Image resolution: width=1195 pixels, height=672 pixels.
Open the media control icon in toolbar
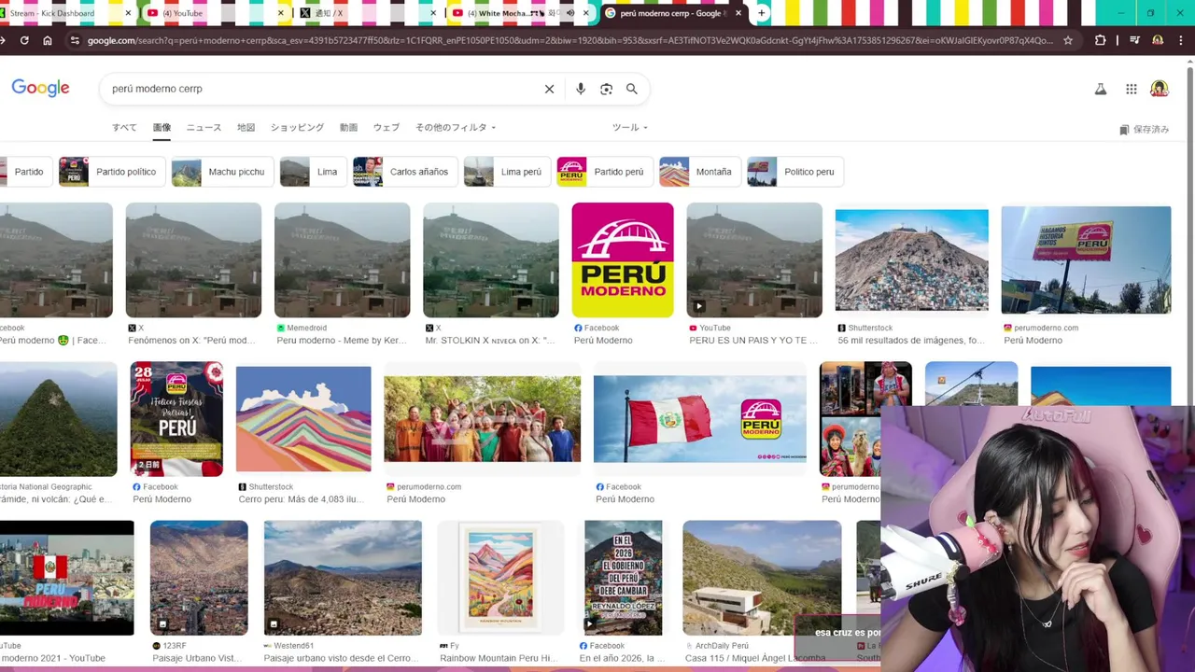[1134, 40]
